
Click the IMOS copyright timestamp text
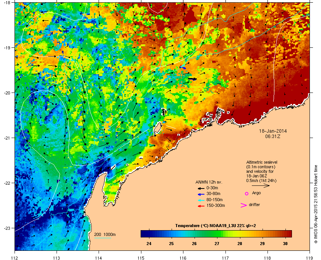click(316, 205)
